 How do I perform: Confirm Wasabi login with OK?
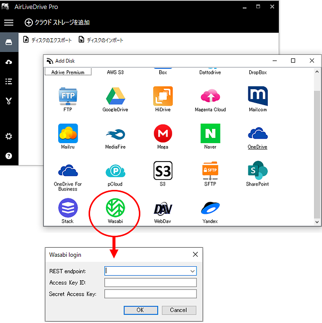click(x=141, y=310)
